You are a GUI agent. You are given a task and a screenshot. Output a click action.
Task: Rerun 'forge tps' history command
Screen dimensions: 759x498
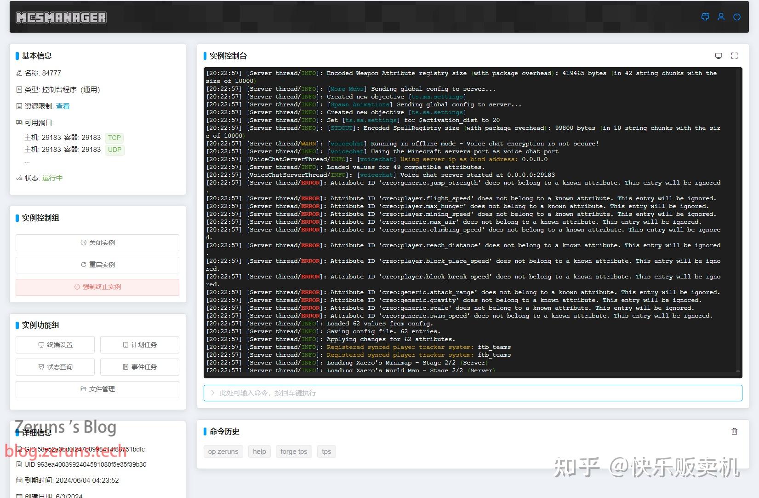[294, 452]
